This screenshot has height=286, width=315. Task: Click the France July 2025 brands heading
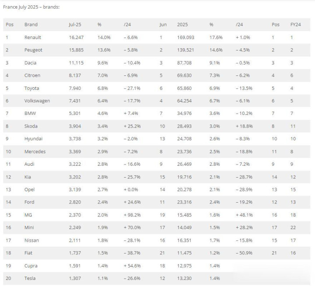coord(32,7)
